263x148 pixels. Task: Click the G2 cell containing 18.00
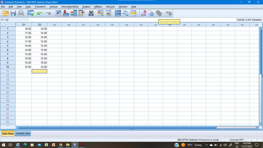39,63
